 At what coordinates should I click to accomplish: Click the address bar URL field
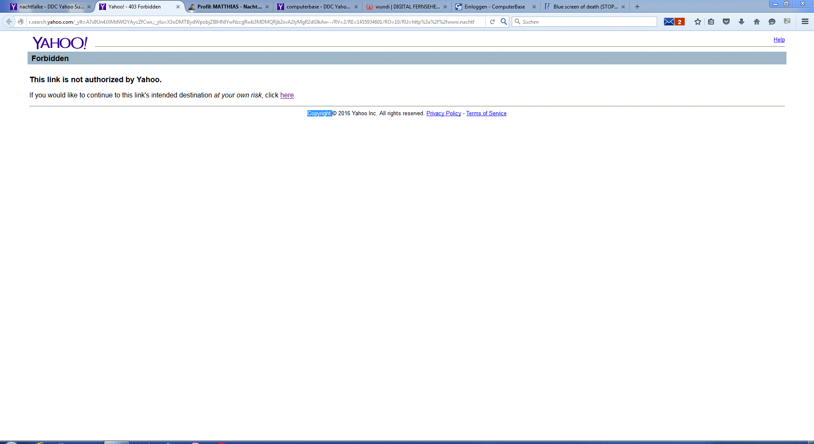coord(256,22)
